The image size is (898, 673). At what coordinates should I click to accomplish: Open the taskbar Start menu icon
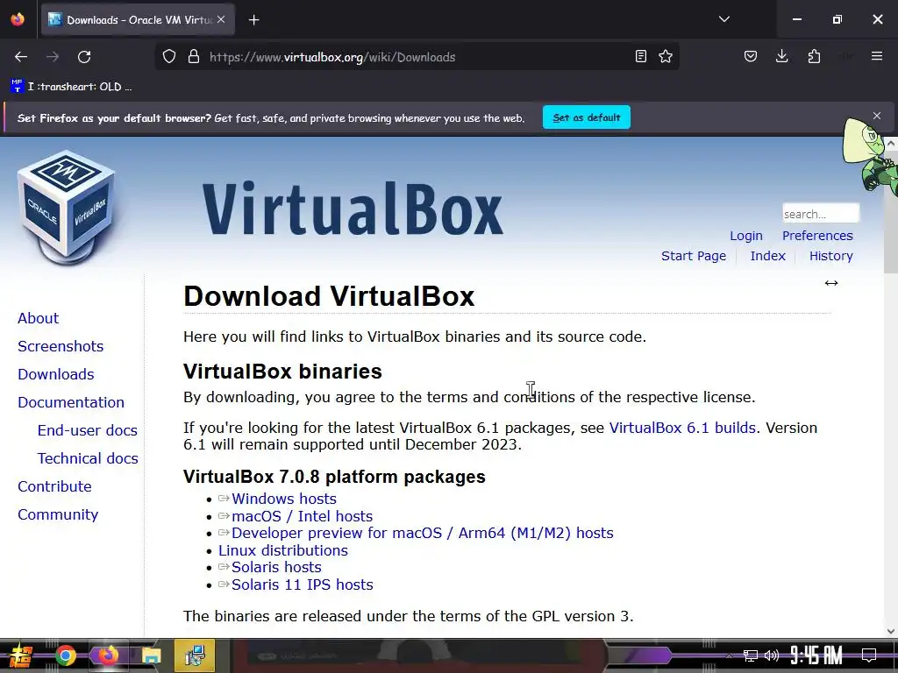point(20,655)
